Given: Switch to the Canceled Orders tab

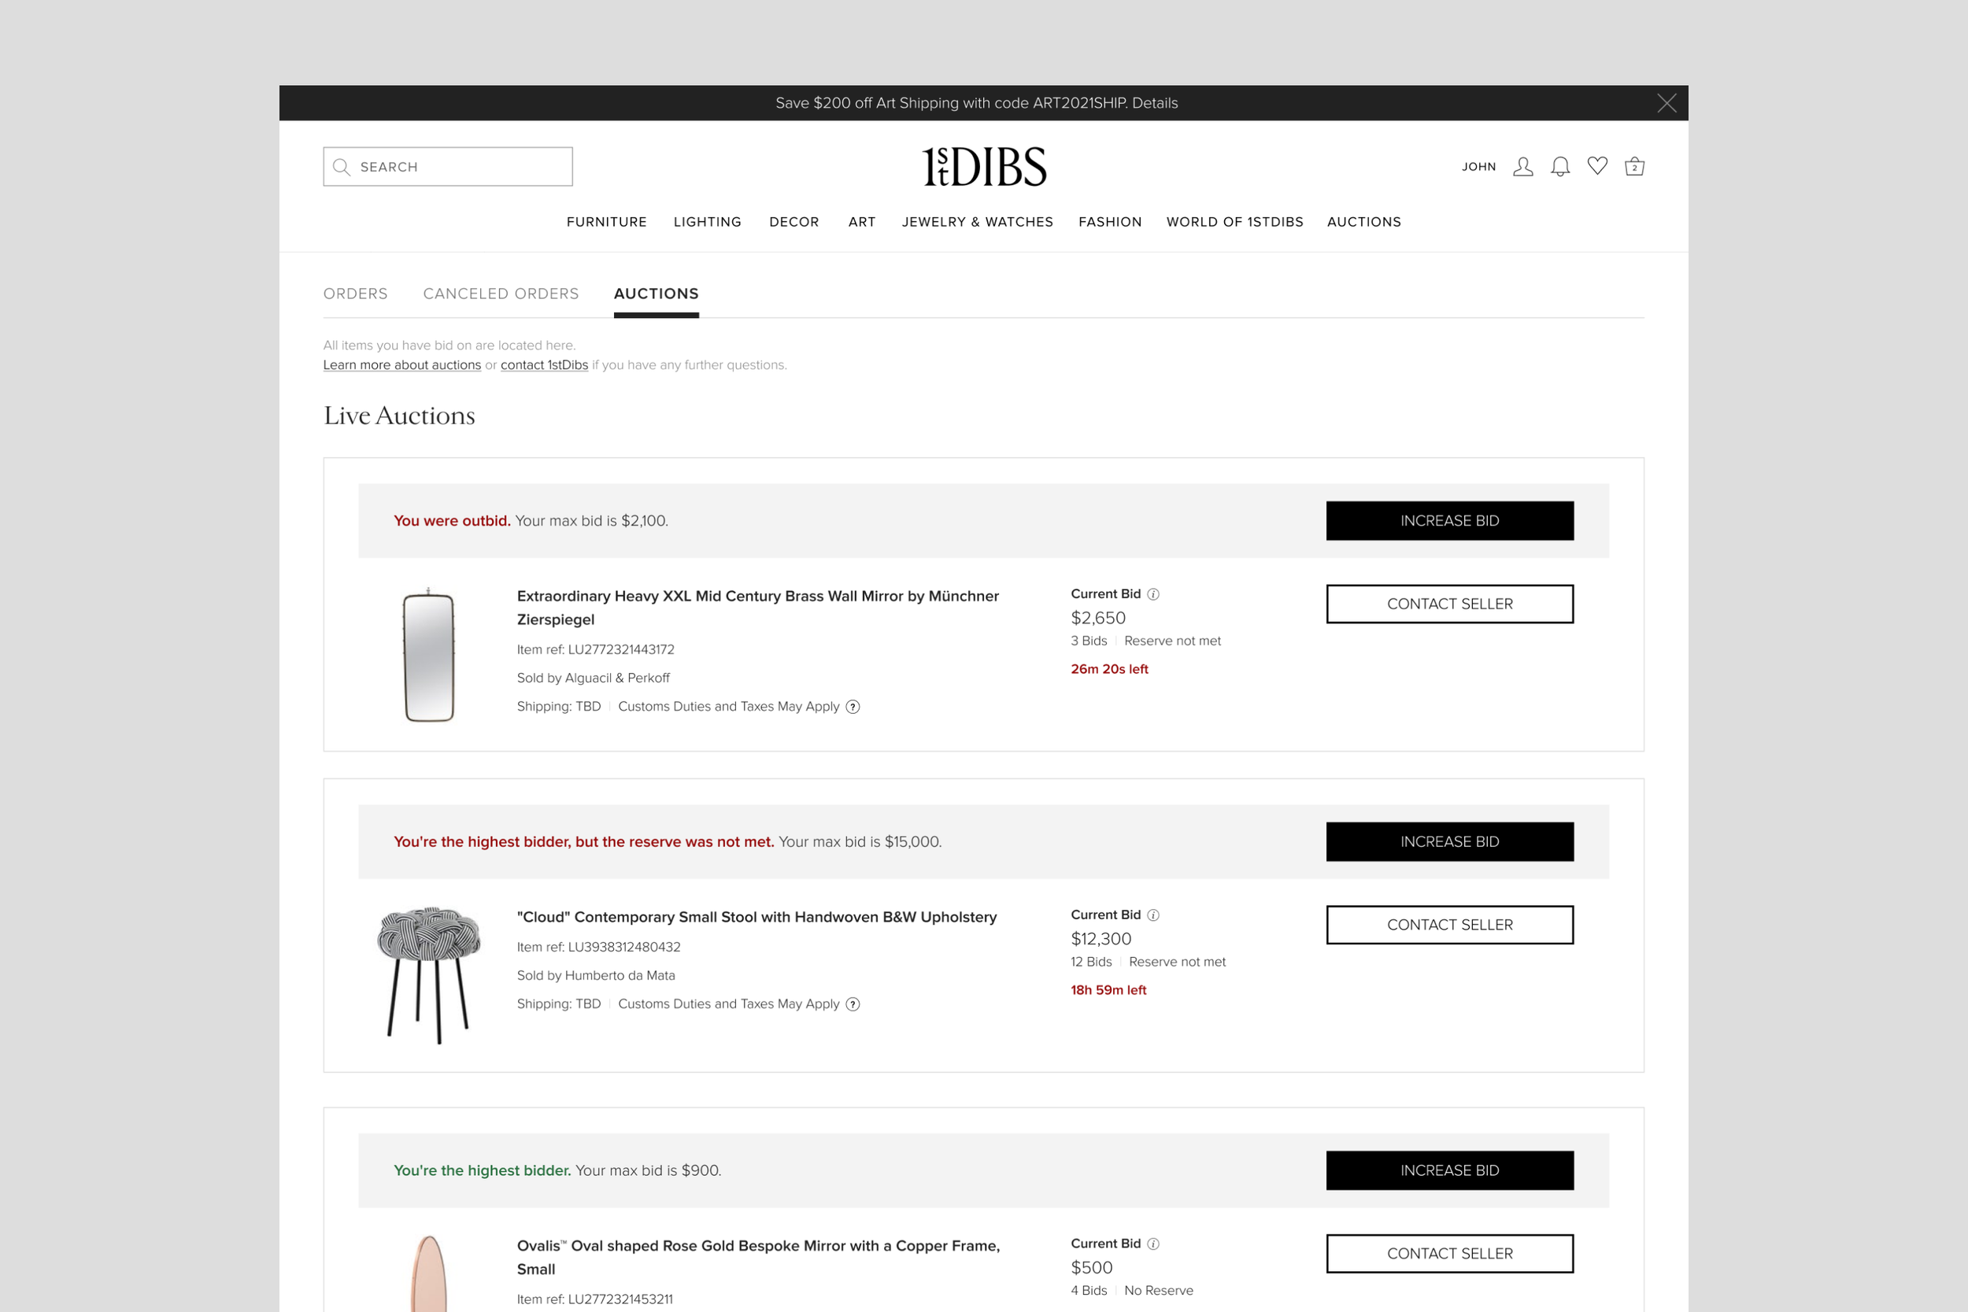Looking at the screenshot, I should click(x=501, y=294).
